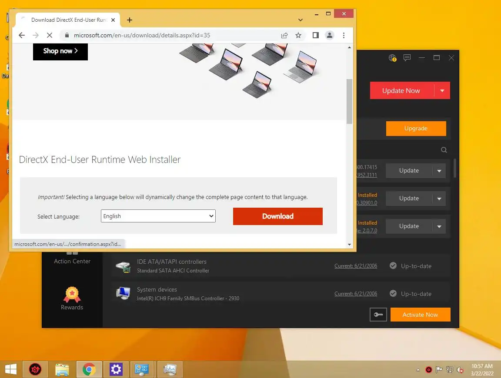Click Update next to version 0.30901.0
This screenshot has width=501, height=378.
click(409, 199)
